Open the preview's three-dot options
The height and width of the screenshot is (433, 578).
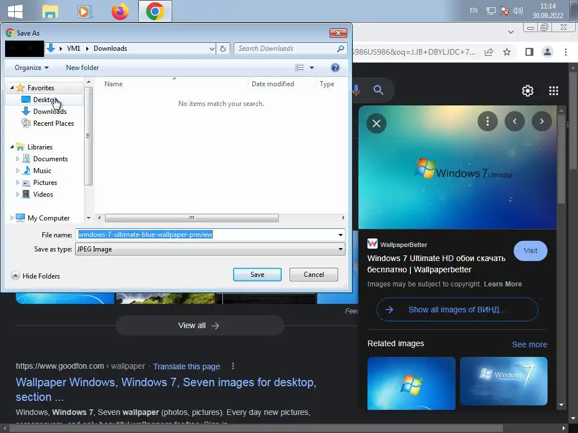(487, 121)
